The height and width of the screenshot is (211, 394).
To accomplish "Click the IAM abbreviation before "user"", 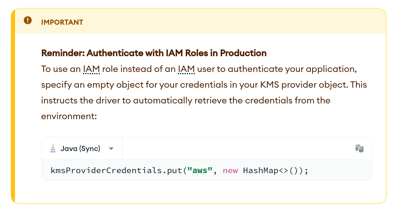I will tap(186, 69).
